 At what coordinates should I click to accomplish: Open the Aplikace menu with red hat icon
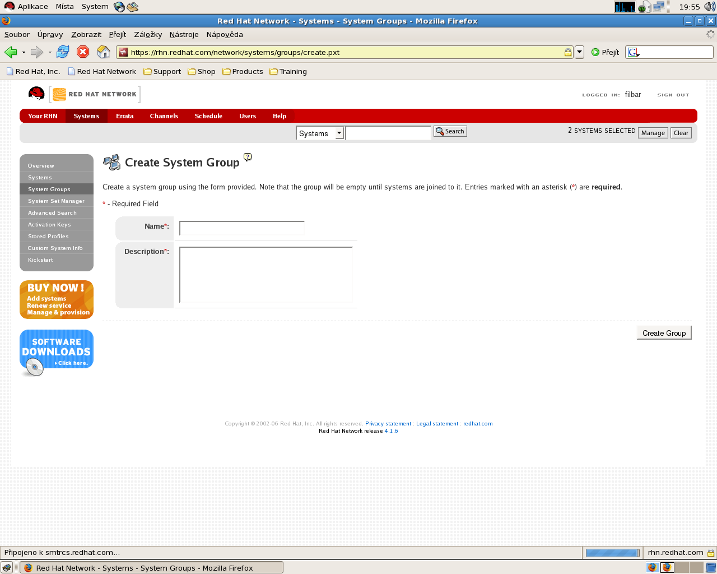[26, 7]
